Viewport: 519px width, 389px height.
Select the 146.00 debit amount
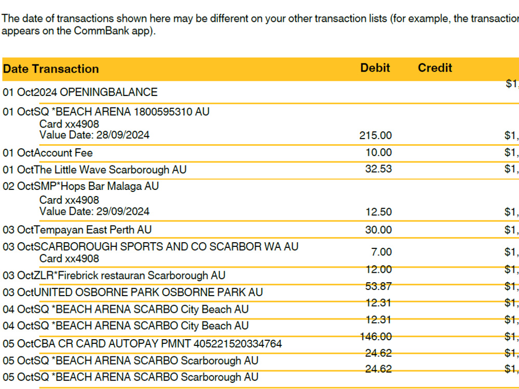pos(376,337)
